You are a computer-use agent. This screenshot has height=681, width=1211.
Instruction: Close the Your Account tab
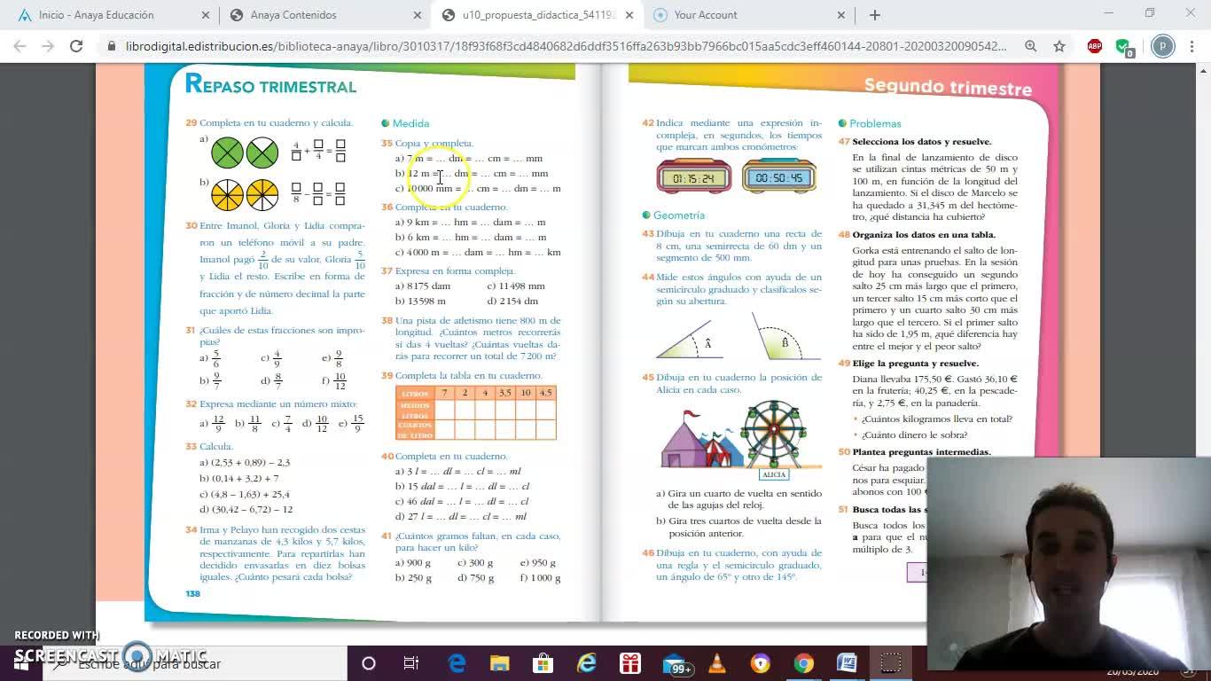pos(841,15)
